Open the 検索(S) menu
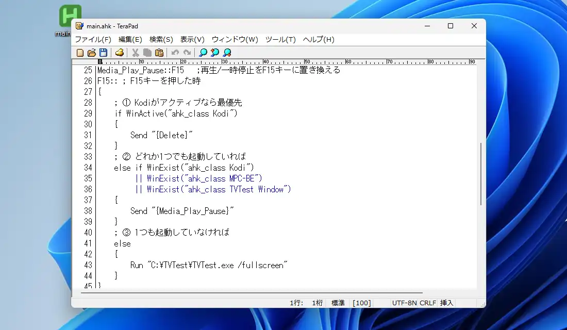The image size is (567, 330). [x=161, y=40]
